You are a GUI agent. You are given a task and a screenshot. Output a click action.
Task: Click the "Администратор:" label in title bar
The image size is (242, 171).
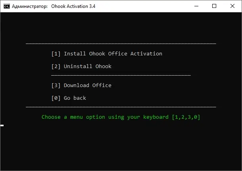(30, 6)
